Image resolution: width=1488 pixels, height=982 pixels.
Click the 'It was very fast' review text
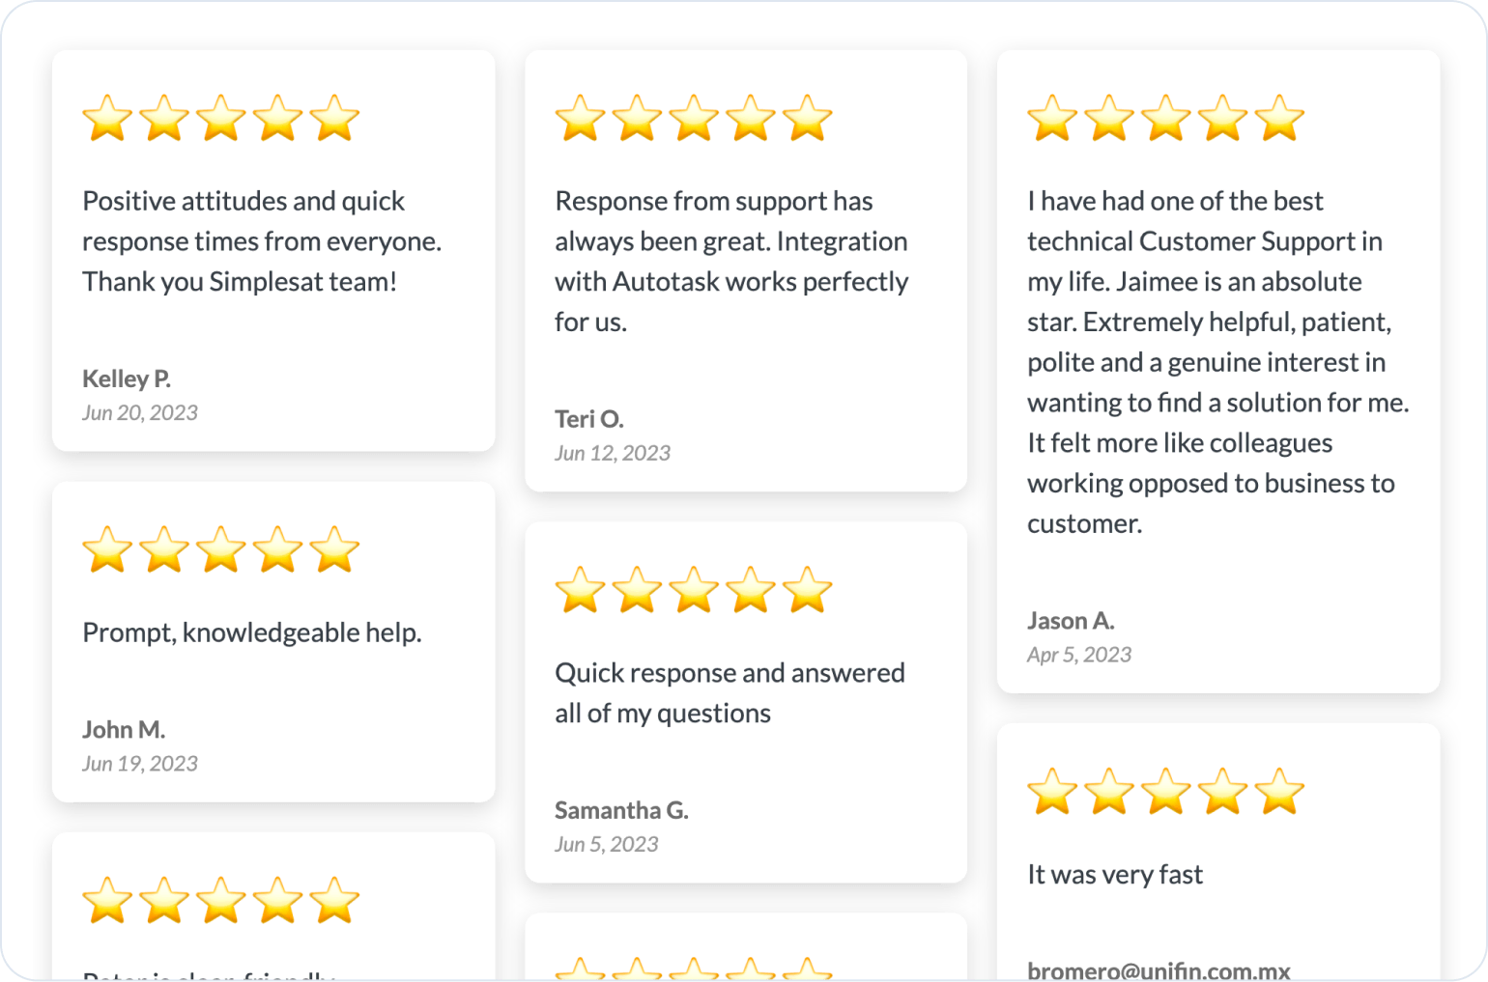click(1115, 875)
